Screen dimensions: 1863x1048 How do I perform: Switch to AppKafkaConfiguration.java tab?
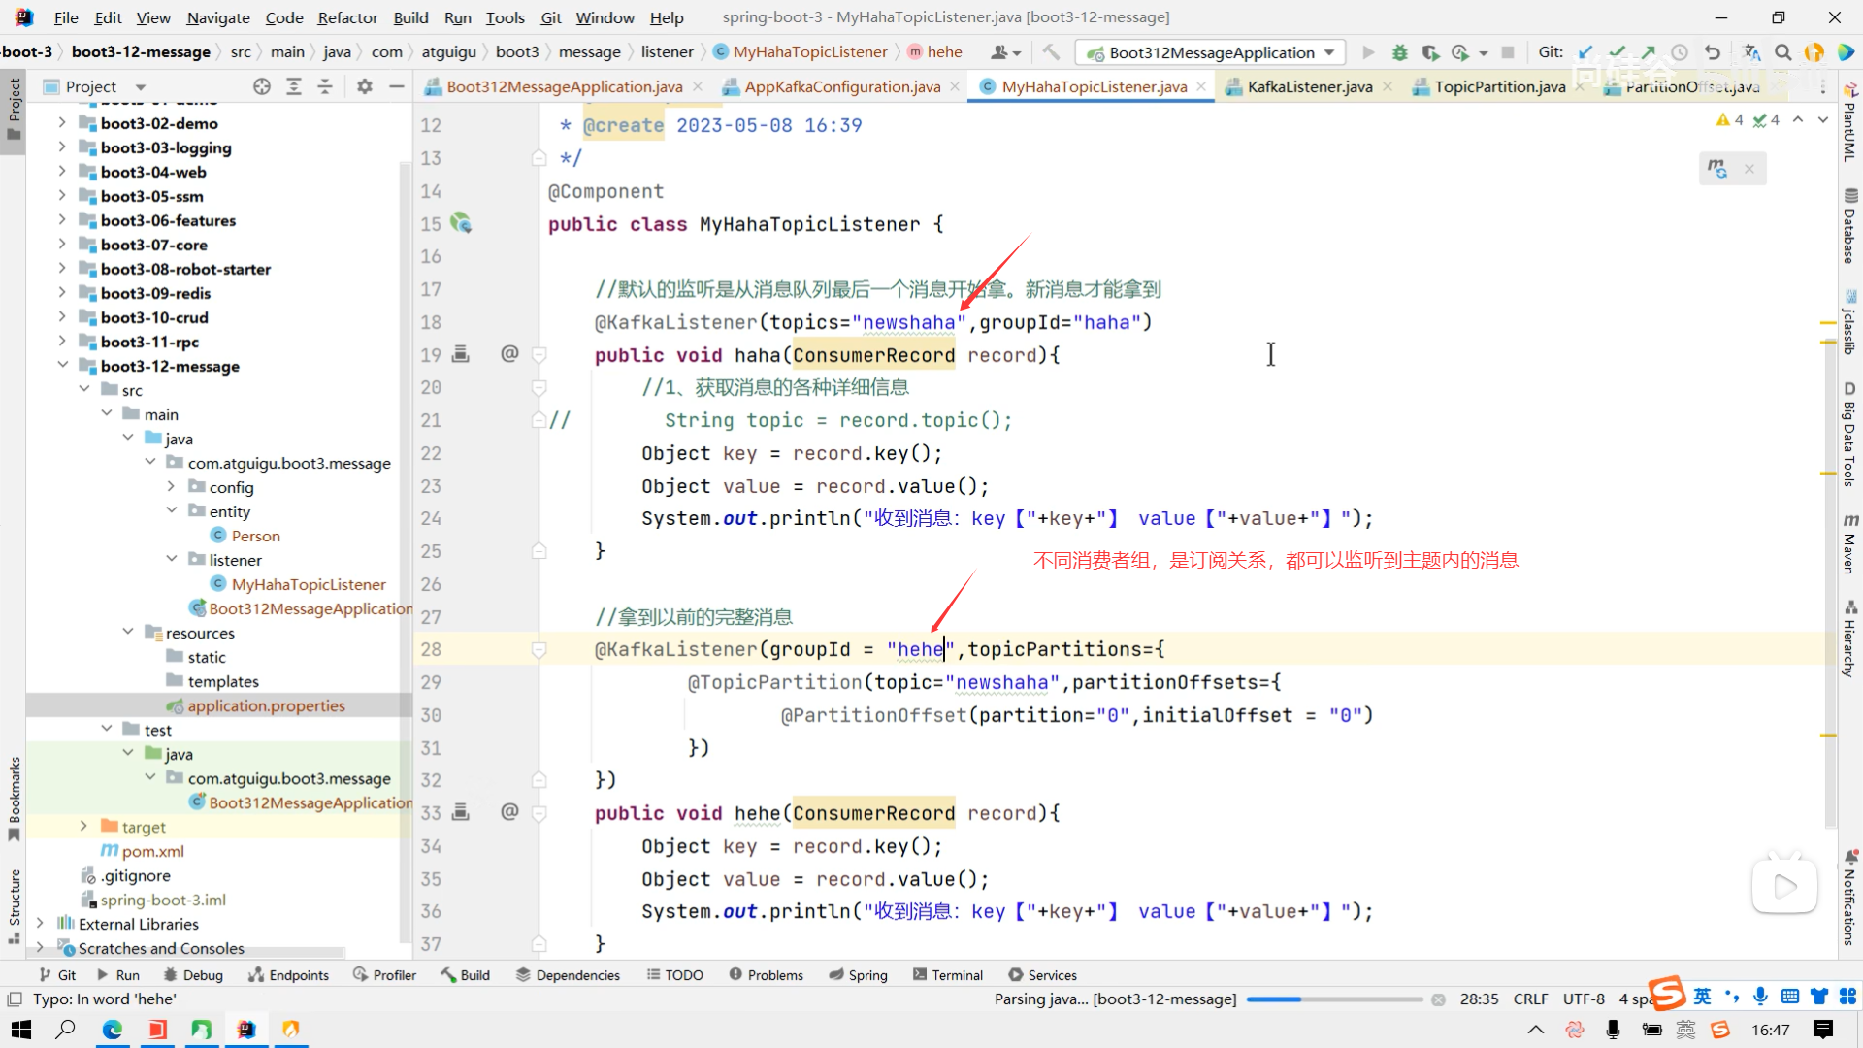[841, 86]
